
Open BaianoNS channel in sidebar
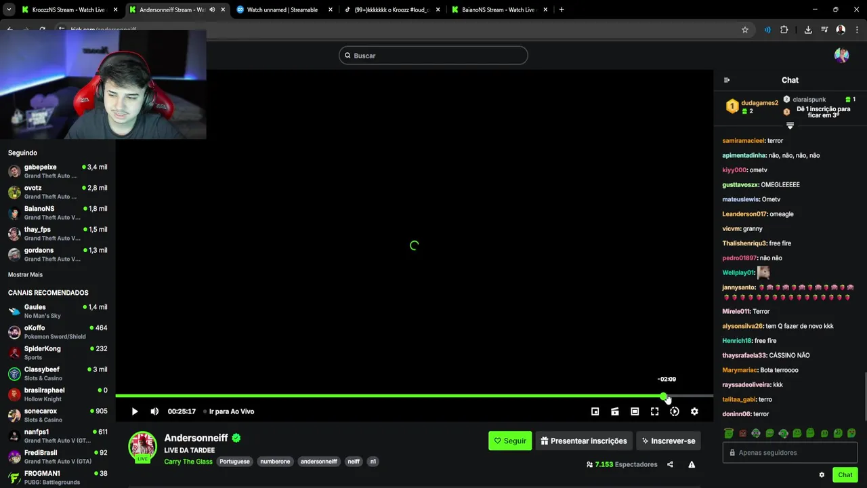tap(58, 213)
